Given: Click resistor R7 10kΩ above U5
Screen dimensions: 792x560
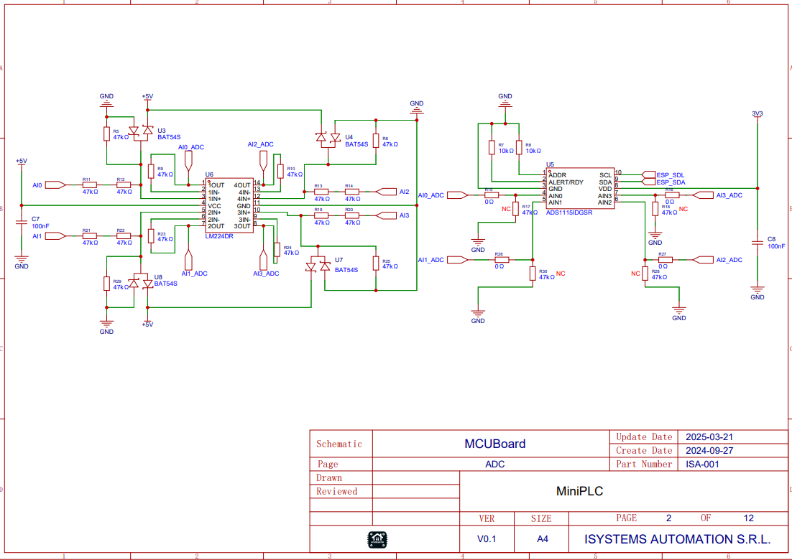Looking at the screenshot, I should pos(492,148).
